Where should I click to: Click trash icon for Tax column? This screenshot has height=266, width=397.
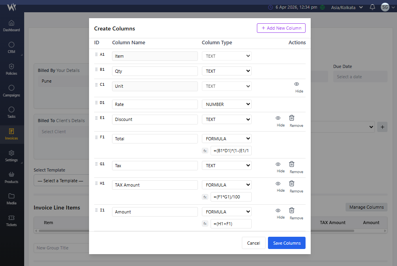point(292,164)
